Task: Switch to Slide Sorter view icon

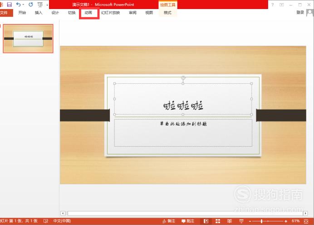Action: 218,221
